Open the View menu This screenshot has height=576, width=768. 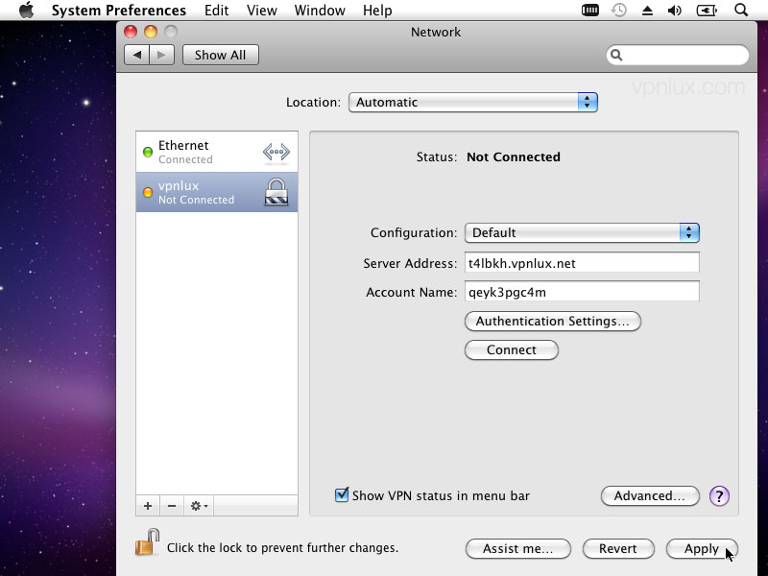pos(261,11)
